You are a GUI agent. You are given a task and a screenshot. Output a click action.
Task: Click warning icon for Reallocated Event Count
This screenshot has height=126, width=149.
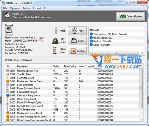point(8,113)
